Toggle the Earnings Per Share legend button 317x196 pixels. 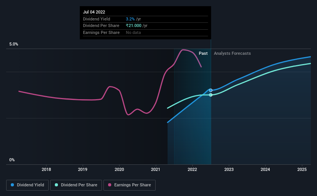click(129, 185)
